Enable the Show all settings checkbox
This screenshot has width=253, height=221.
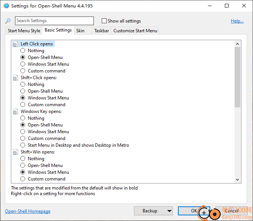point(104,21)
